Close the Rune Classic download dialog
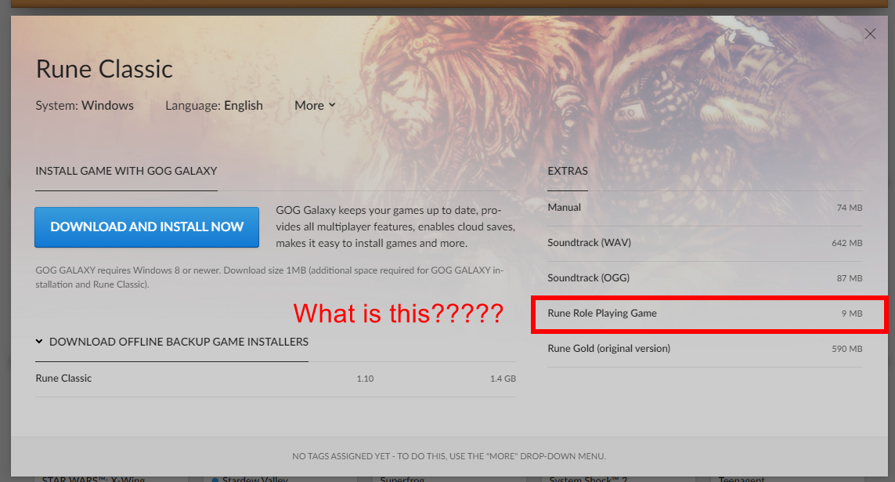Screen dimensions: 895x482 tap(869, 34)
